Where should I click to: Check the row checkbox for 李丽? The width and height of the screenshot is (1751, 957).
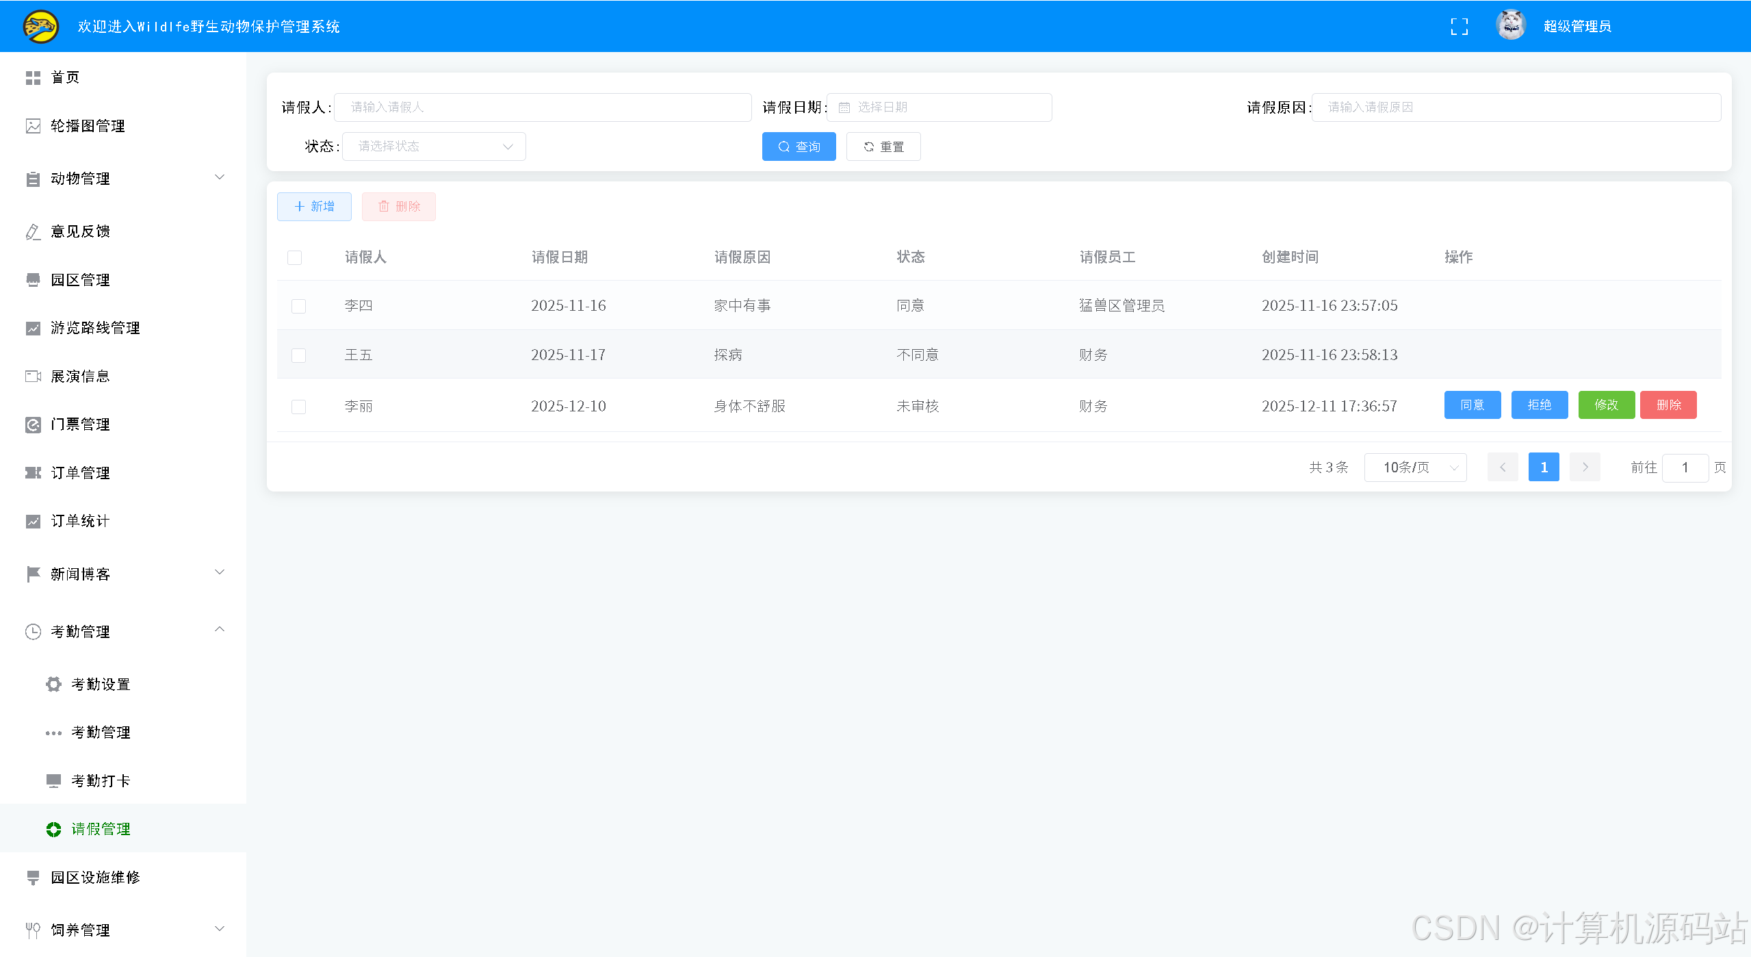298,407
